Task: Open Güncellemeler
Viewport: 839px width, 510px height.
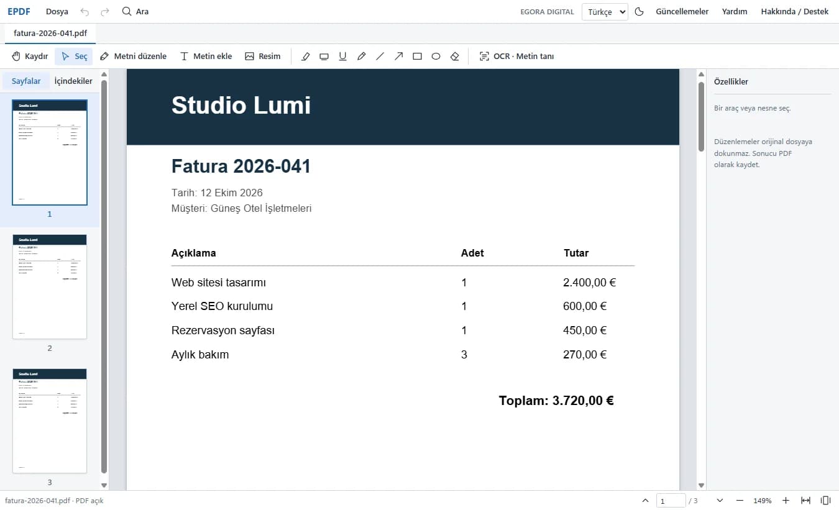Action: [x=682, y=12]
